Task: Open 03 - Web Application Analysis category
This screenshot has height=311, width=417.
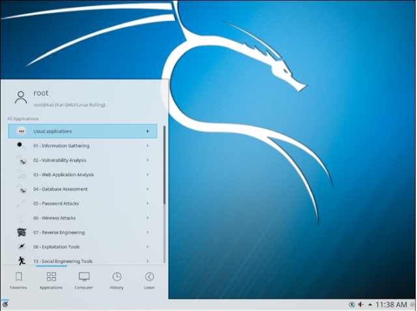Action: pos(83,175)
